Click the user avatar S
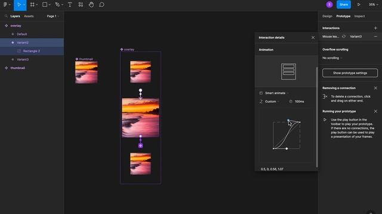382x214 pixels. click(329, 5)
